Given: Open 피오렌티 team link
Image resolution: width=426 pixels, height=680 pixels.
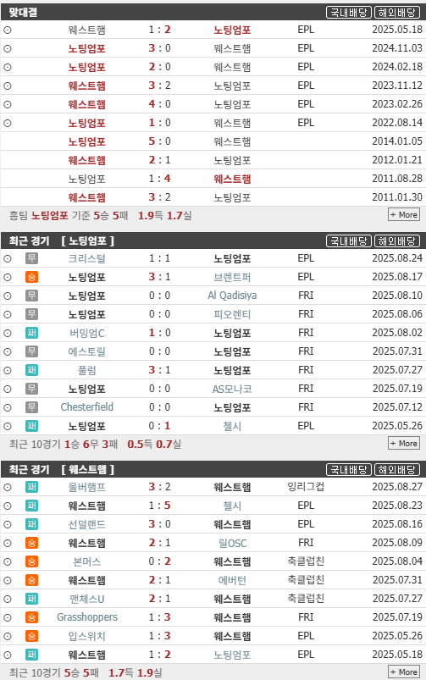Looking at the screenshot, I should [x=232, y=315].
